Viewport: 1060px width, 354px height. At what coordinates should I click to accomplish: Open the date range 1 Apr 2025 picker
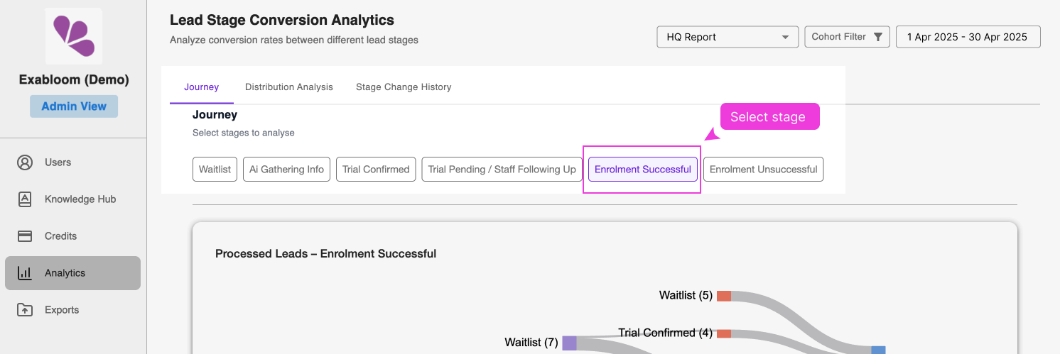coord(968,37)
